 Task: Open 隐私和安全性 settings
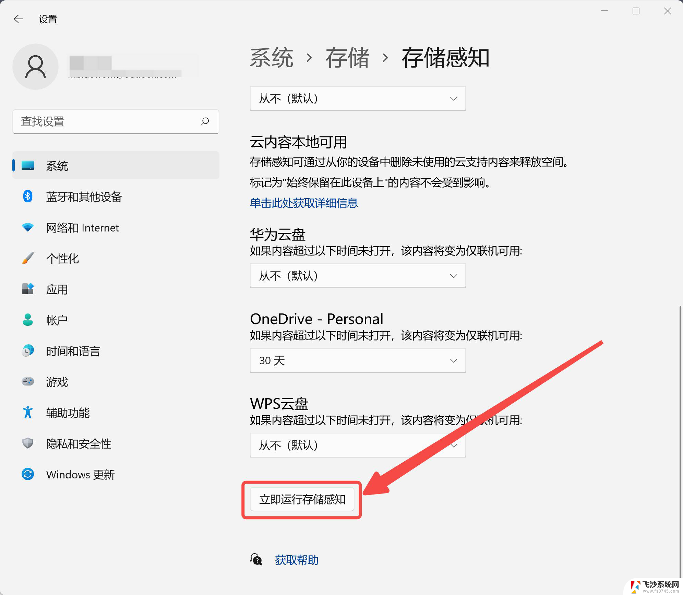[116, 443]
